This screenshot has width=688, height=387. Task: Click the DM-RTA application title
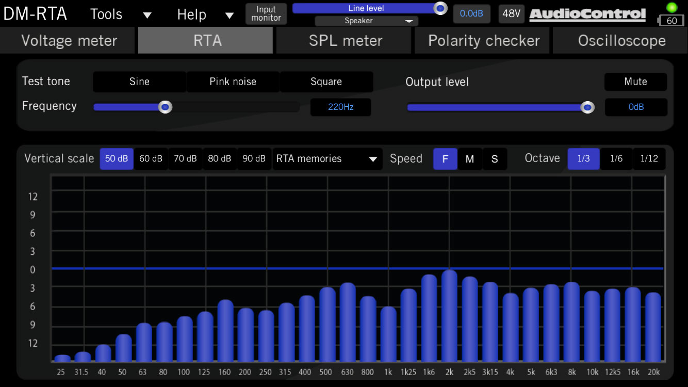click(x=35, y=14)
